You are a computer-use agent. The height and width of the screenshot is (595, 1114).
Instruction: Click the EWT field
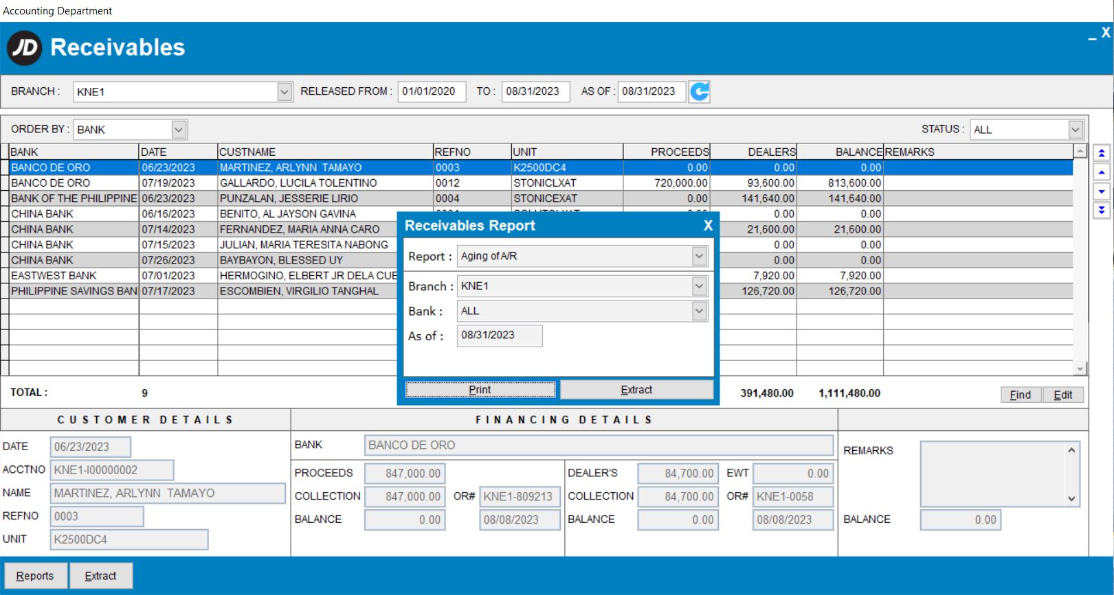click(793, 474)
